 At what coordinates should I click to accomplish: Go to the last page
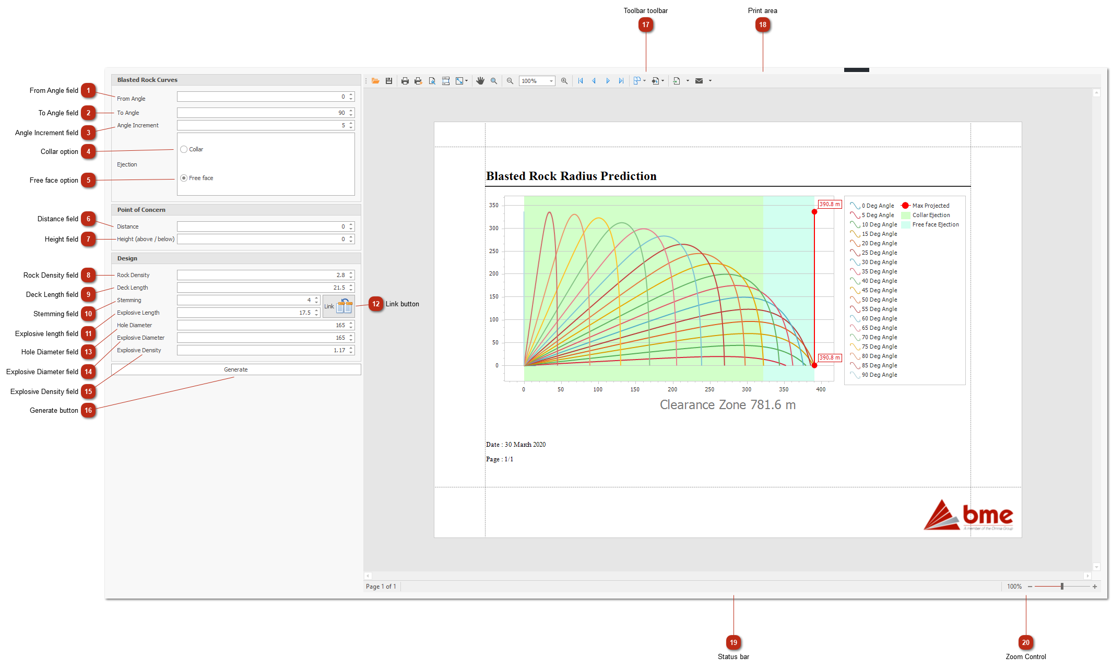click(621, 81)
